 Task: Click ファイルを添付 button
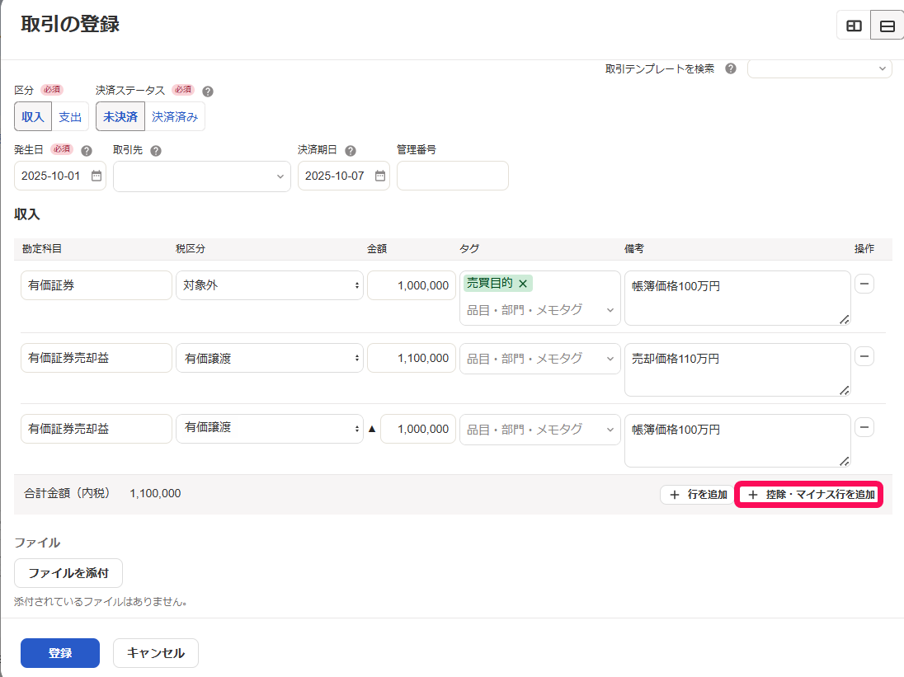pos(68,573)
